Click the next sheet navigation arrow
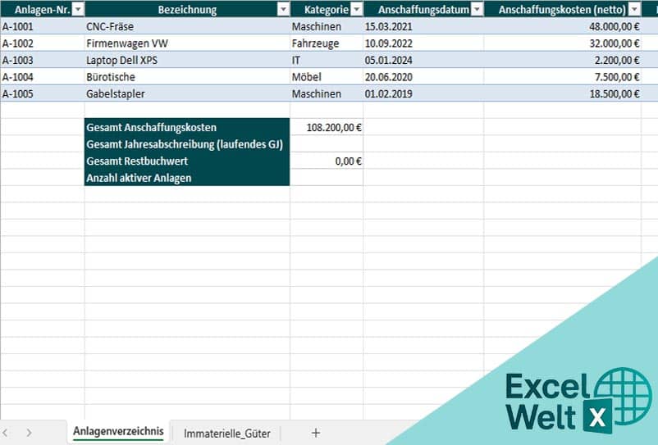 29,433
